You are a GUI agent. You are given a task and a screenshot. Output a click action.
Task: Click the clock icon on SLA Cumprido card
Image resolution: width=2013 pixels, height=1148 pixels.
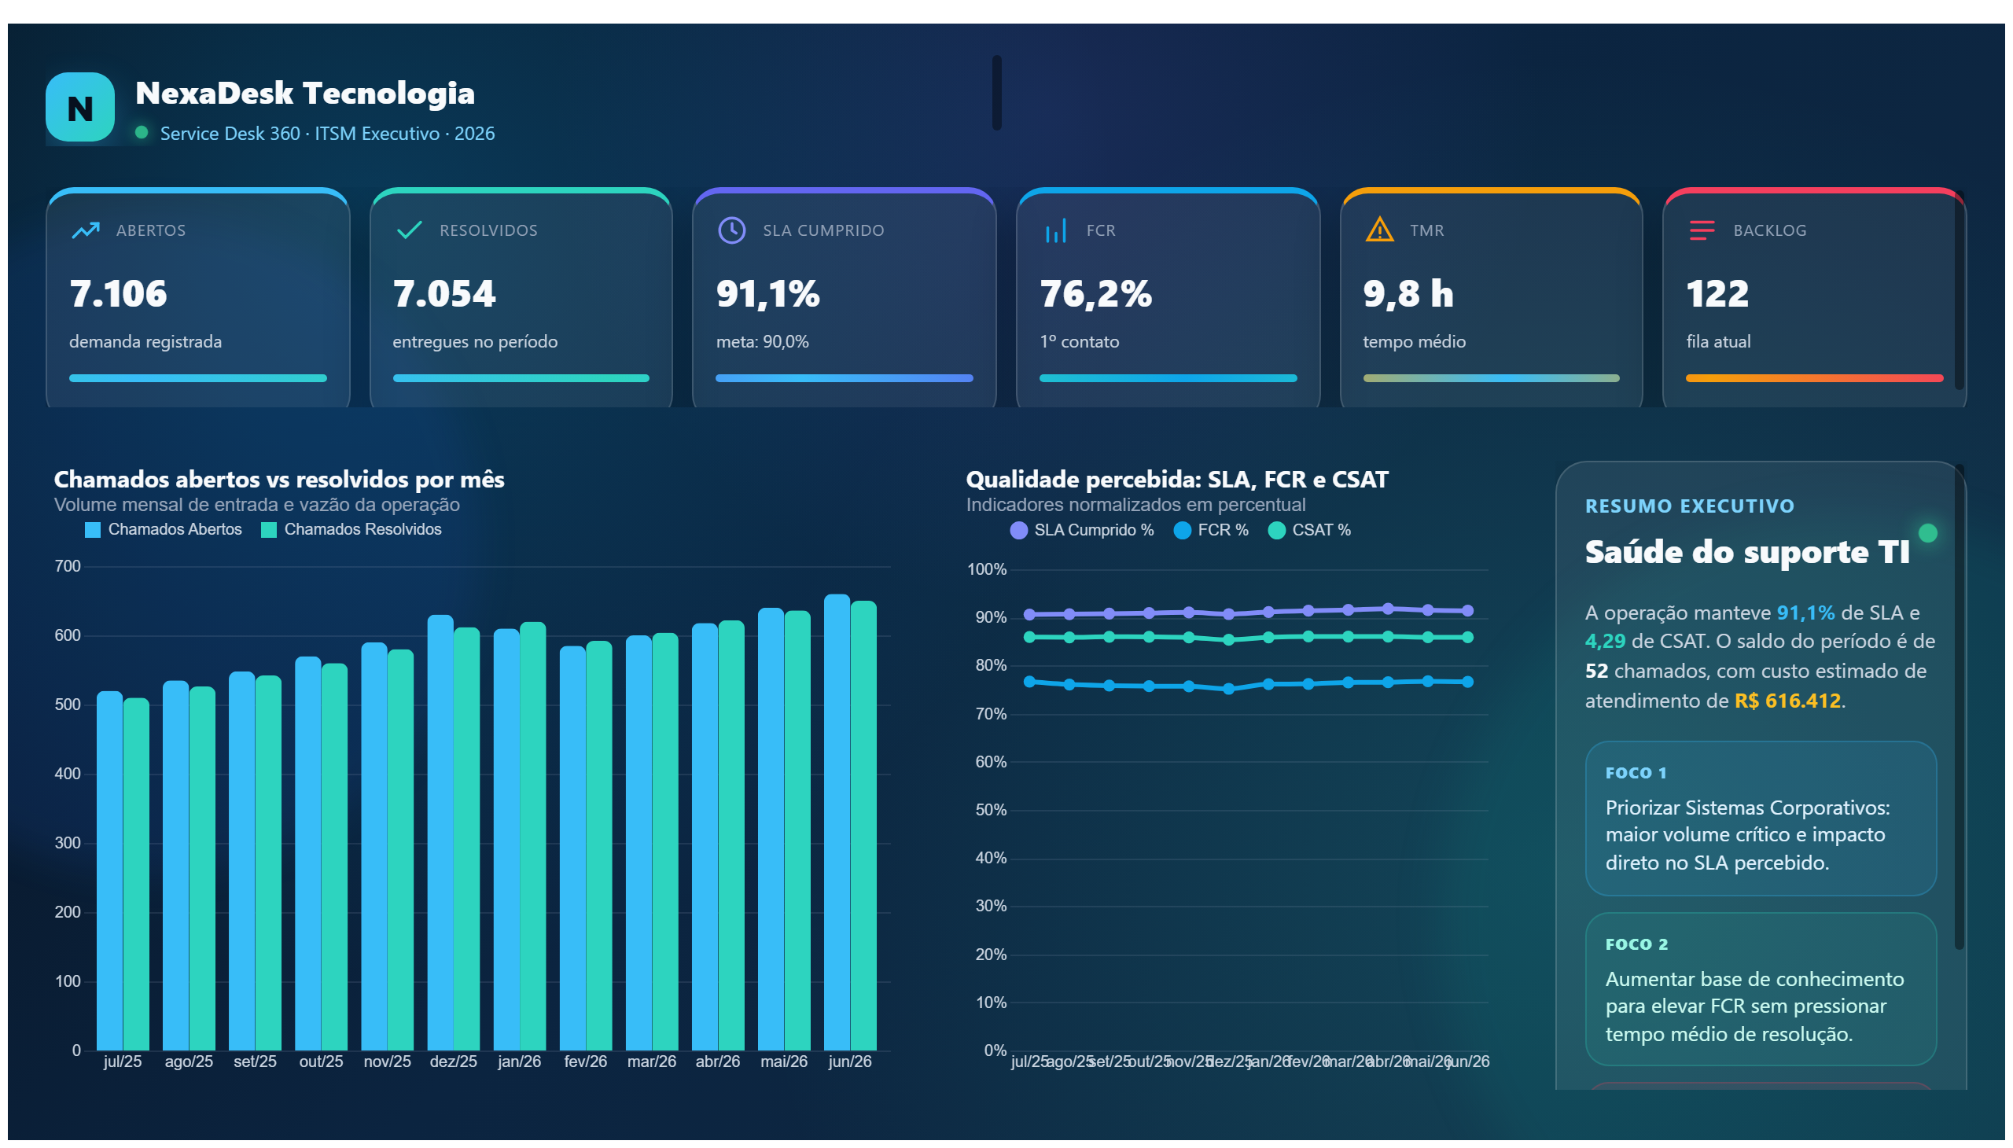[x=732, y=230]
